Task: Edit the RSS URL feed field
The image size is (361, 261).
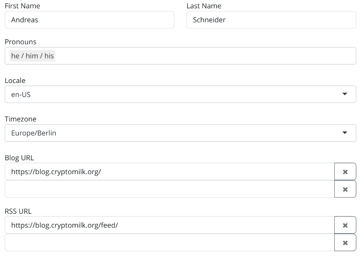Action: [x=170, y=225]
